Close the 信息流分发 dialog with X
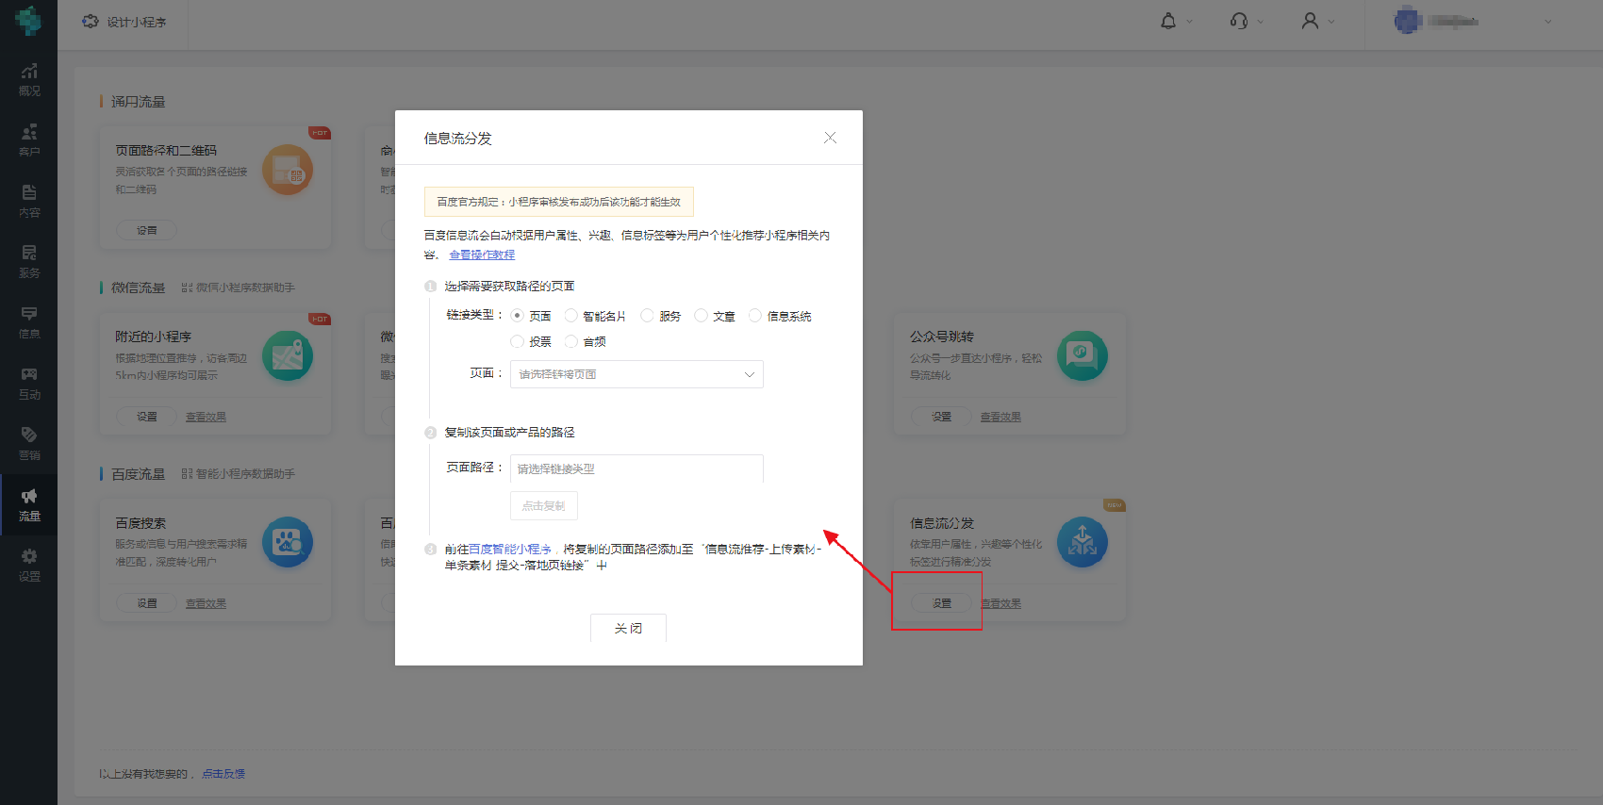This screenshot has height=805, width=1603. click(x=830, y=138)
